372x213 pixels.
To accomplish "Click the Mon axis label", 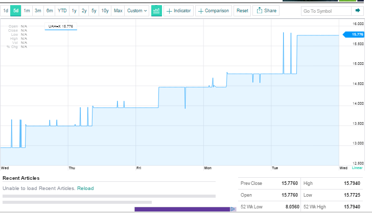I will tap(208, 168).
